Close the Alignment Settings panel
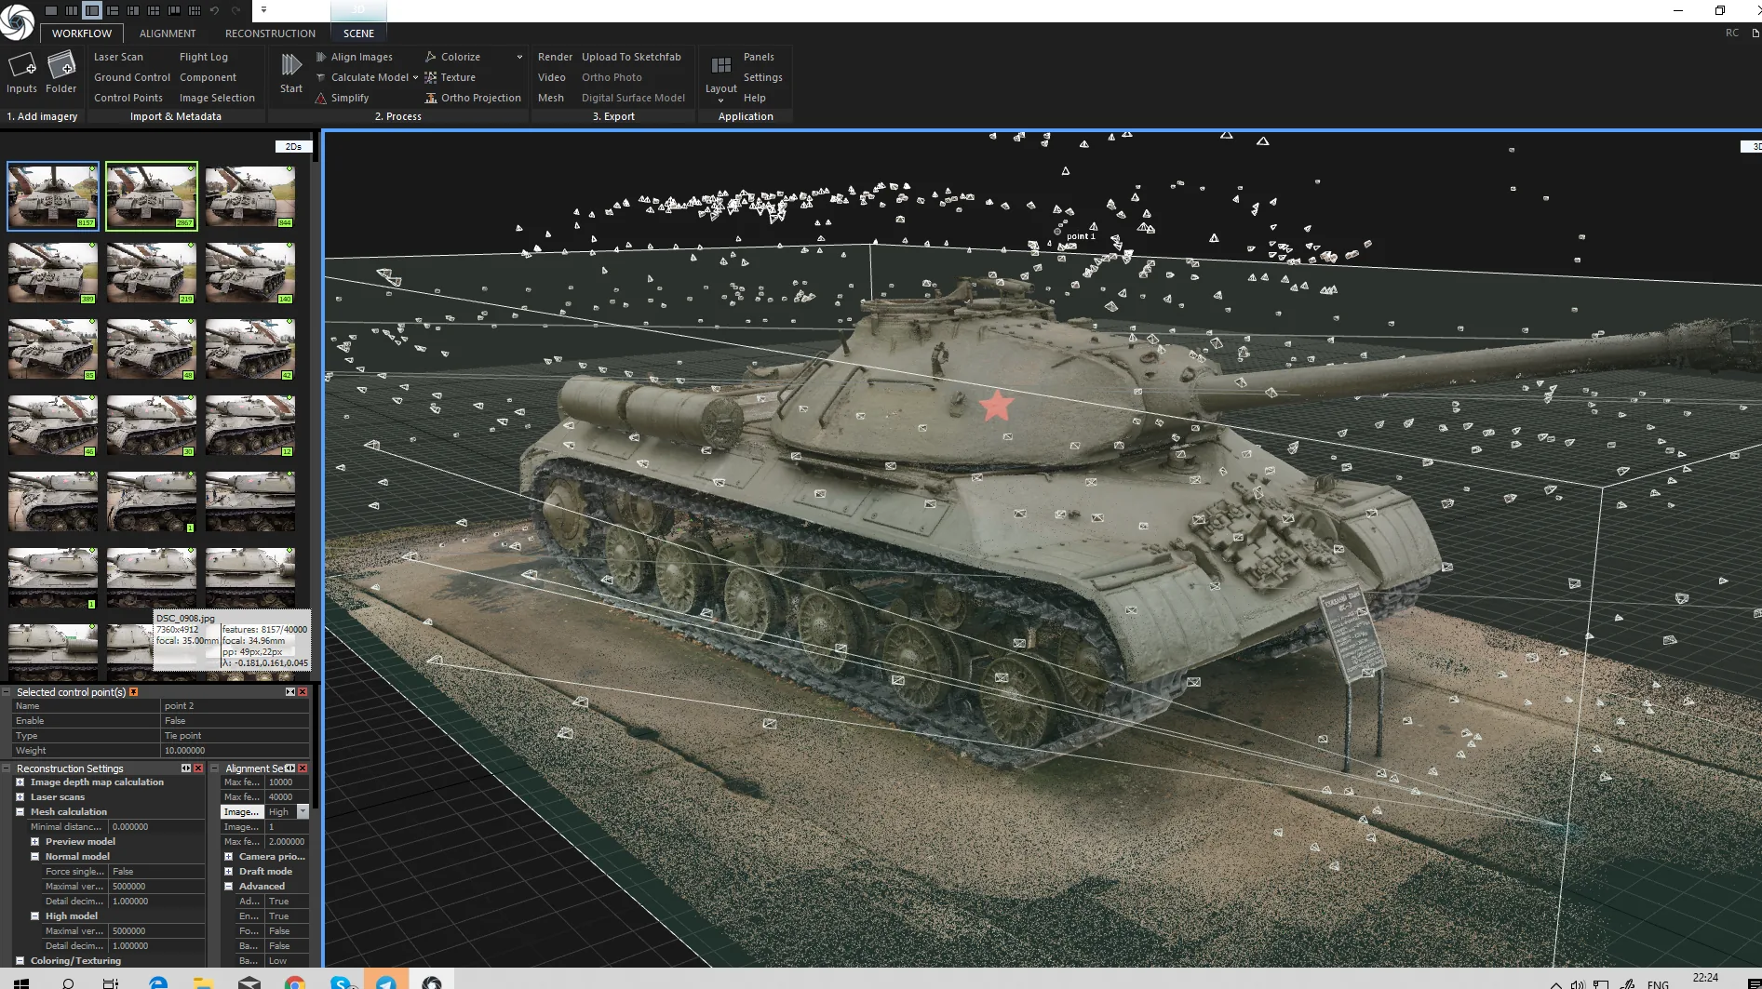Viewport: 1762px width, 989px height. tap(303, 768)
